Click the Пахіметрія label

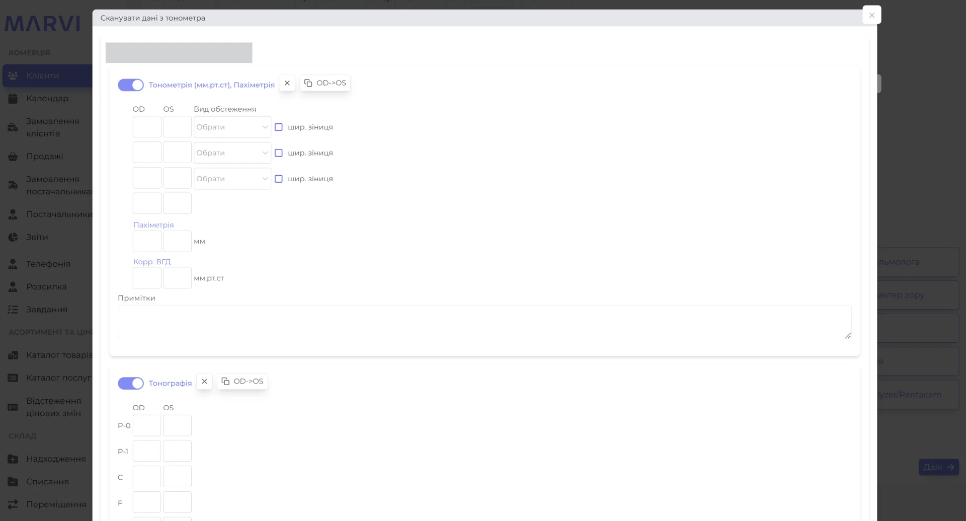pos(153,225)
